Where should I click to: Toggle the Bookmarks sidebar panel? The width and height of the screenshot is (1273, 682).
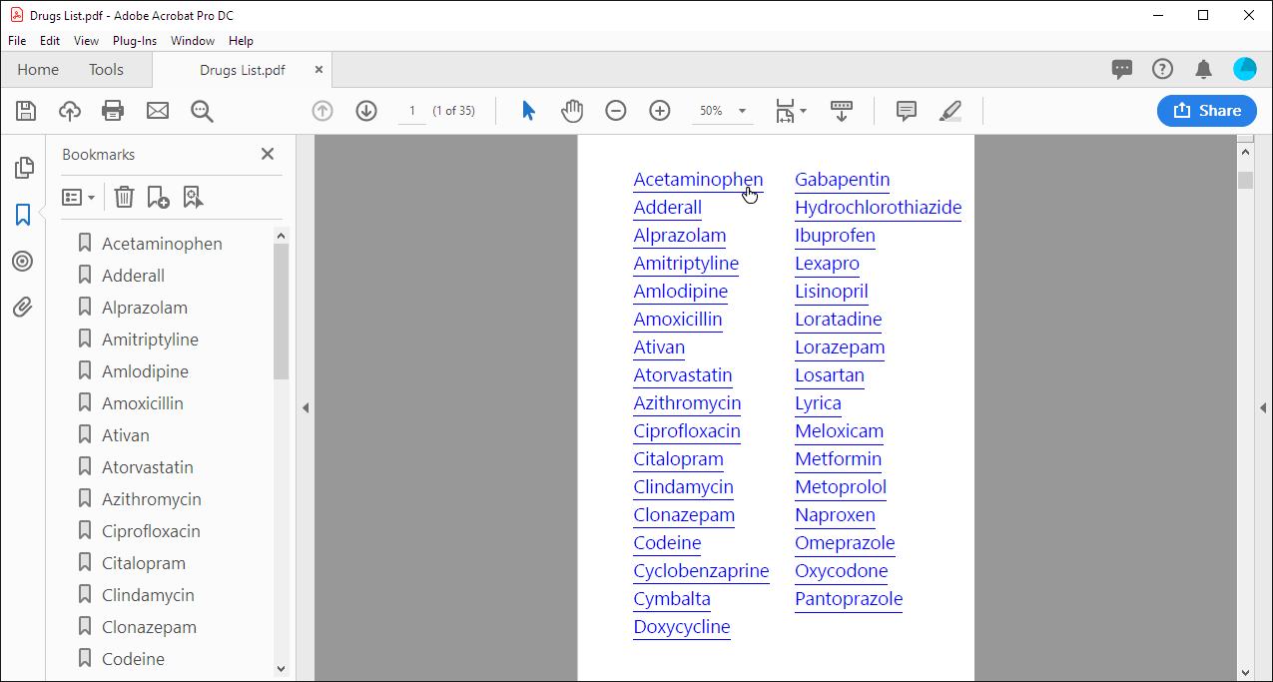coord(22,215)
